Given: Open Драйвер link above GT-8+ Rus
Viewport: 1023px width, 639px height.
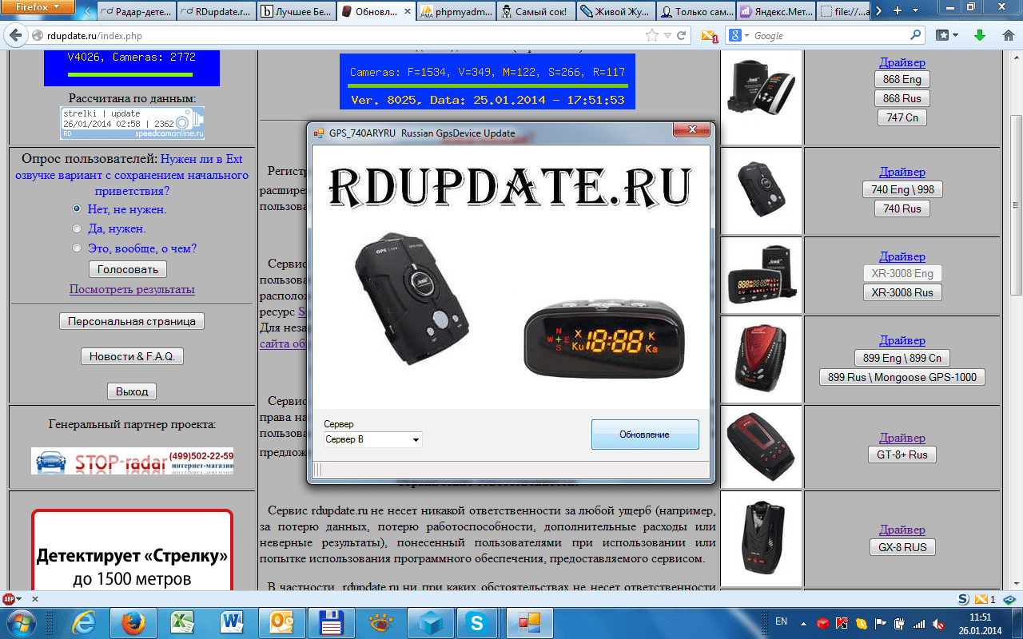Looking at the screenshot, I should (x=902, y=438).
